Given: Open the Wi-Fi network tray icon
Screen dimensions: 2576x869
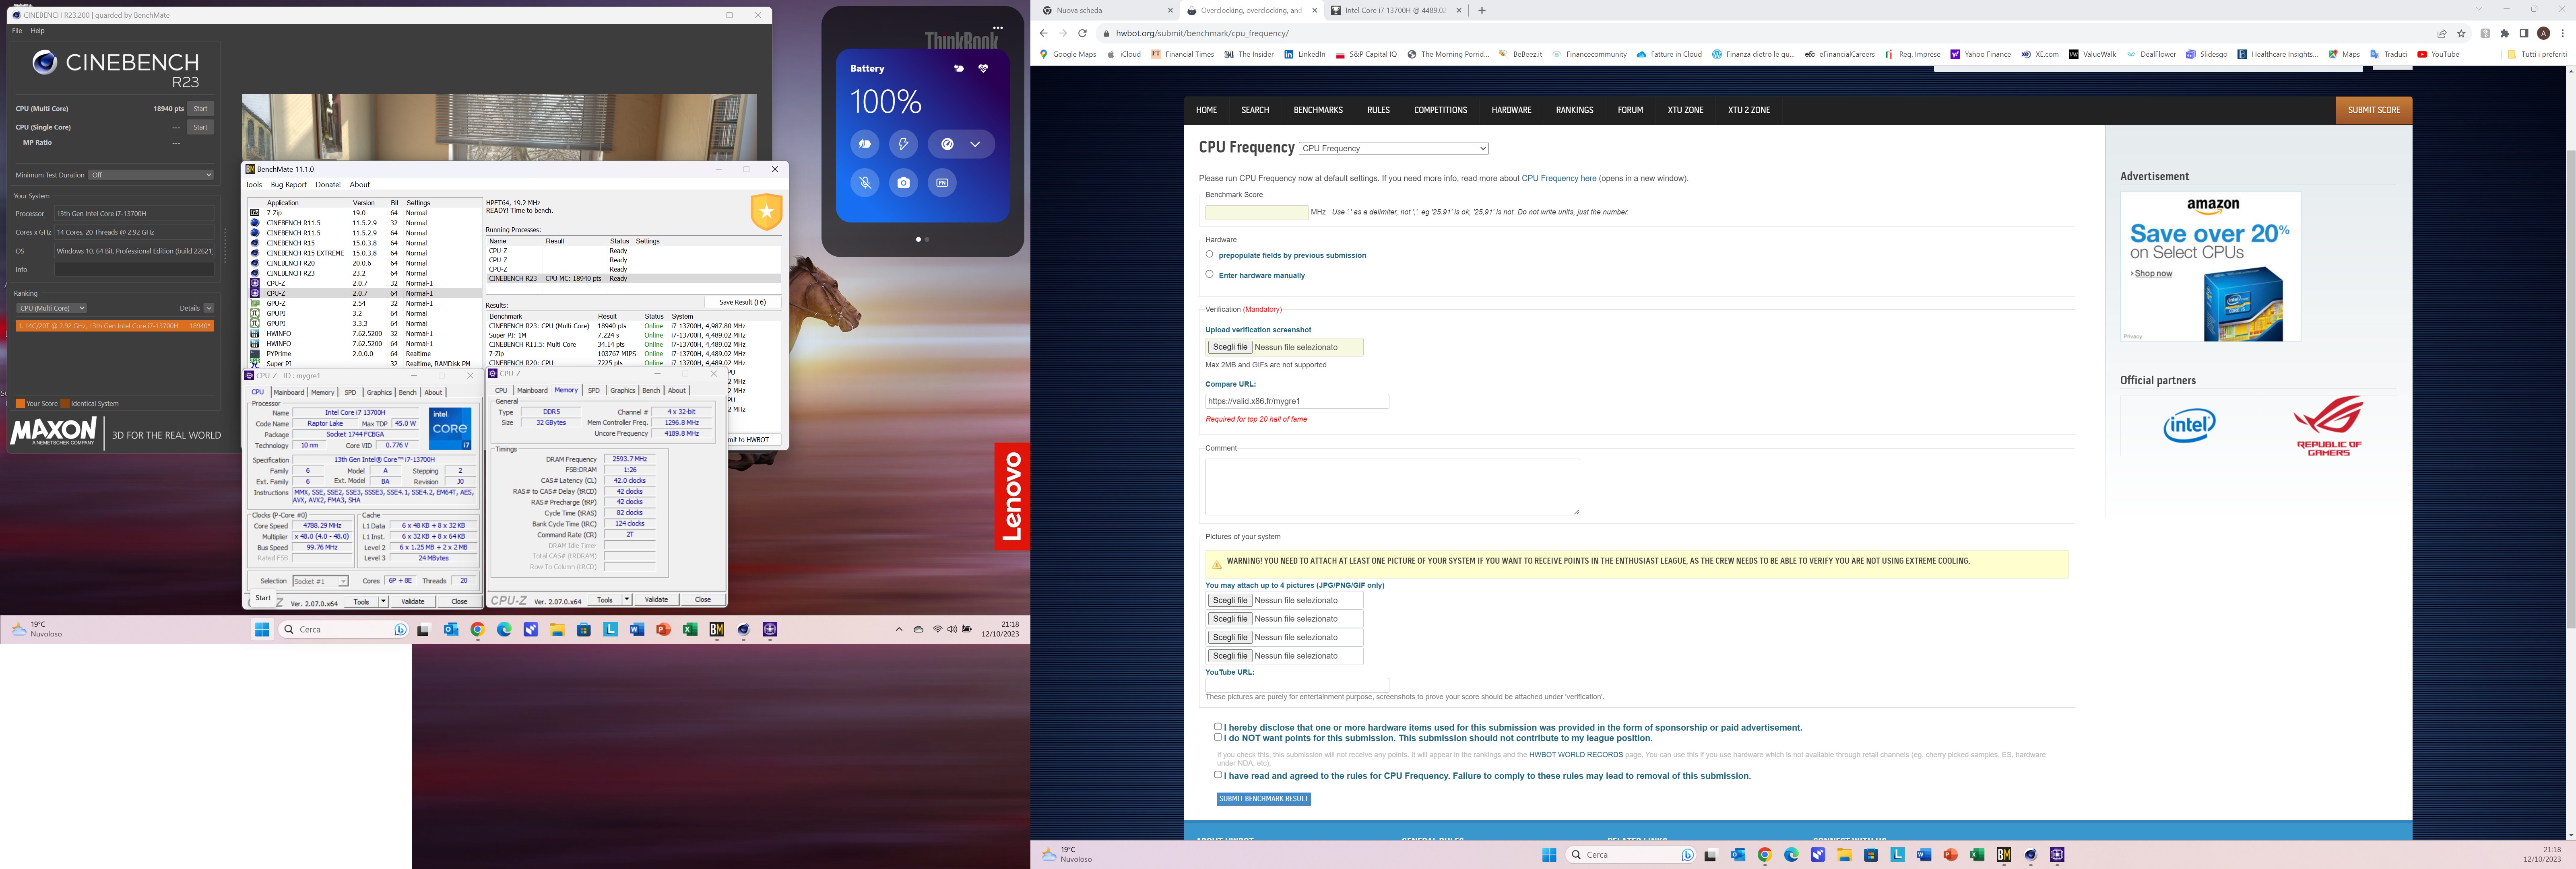Looking at the screenshot, I should (x=937, y=629).
